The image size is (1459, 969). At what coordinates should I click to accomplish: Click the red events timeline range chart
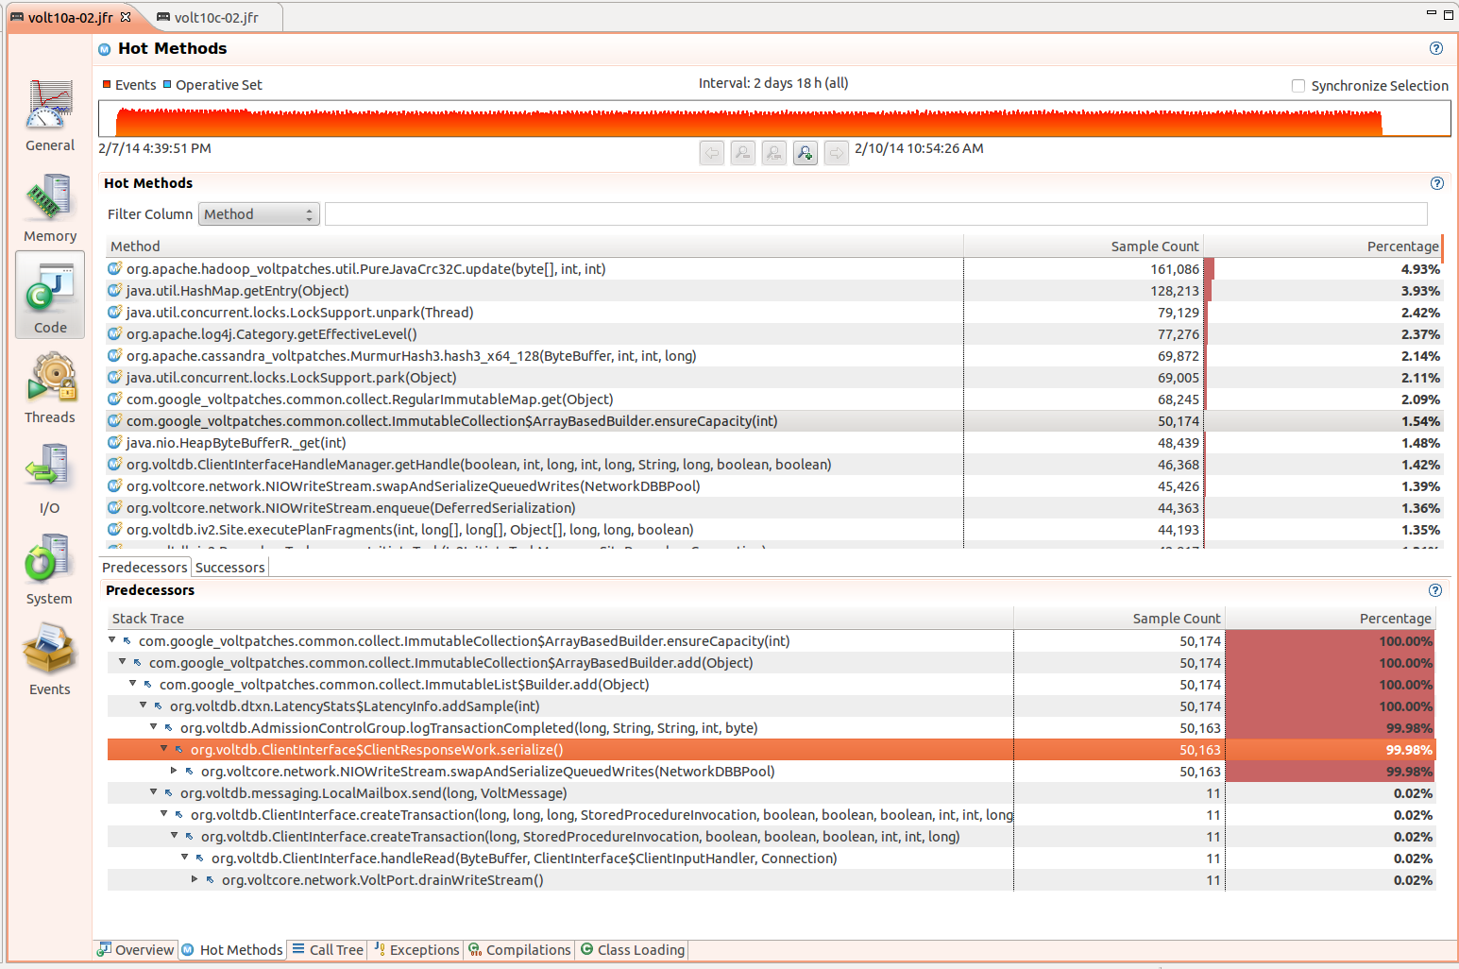(774, 120)
